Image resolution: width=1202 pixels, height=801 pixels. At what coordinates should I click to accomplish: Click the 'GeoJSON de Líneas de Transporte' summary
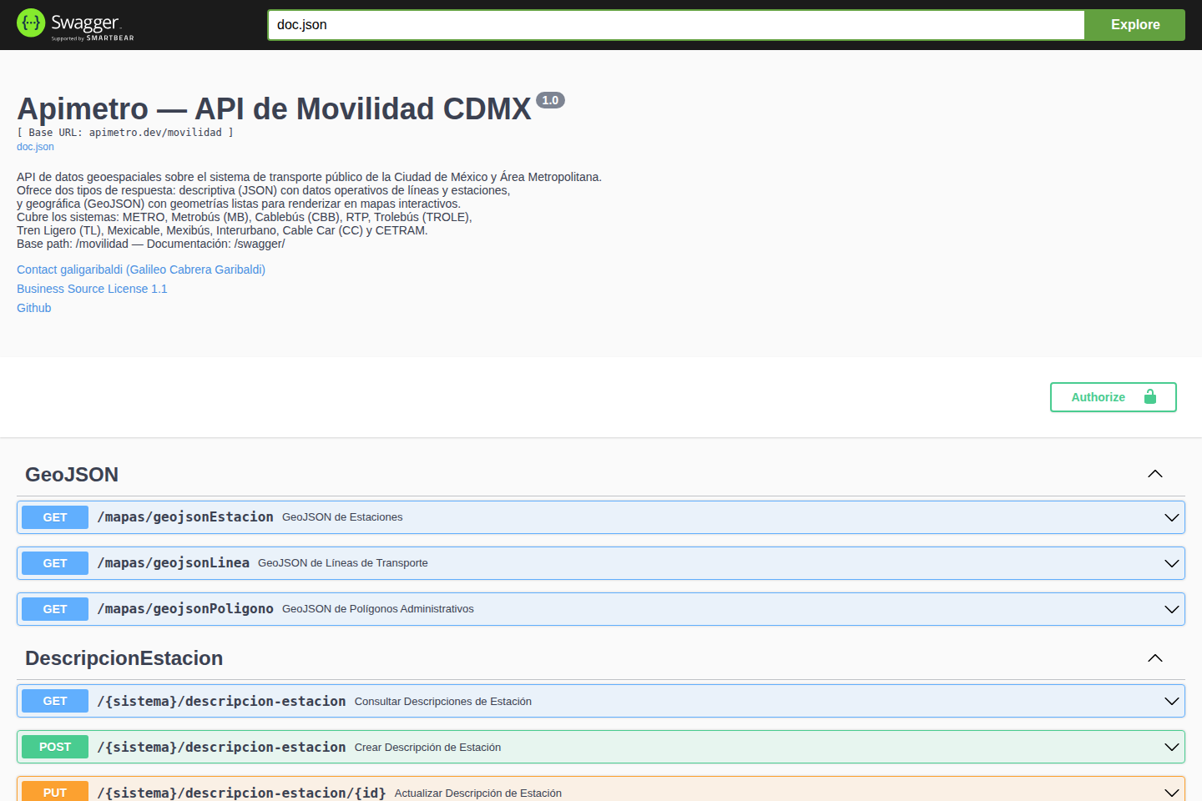tap(343, 563)
